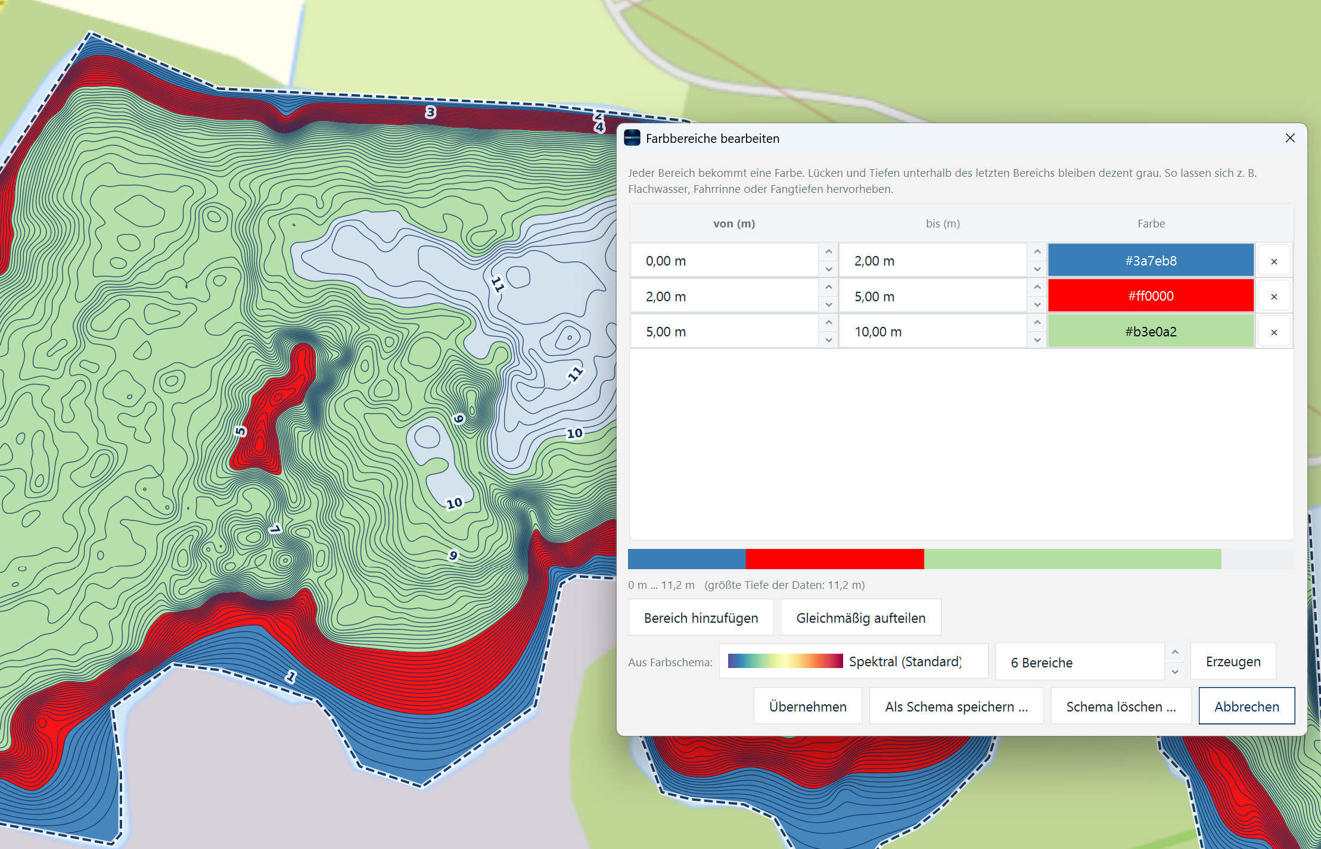Image resolution: width=1321 pixels, height=849 pixels.
Task: Open the red #ff0000 color swatch
Action: point(1151,296)
